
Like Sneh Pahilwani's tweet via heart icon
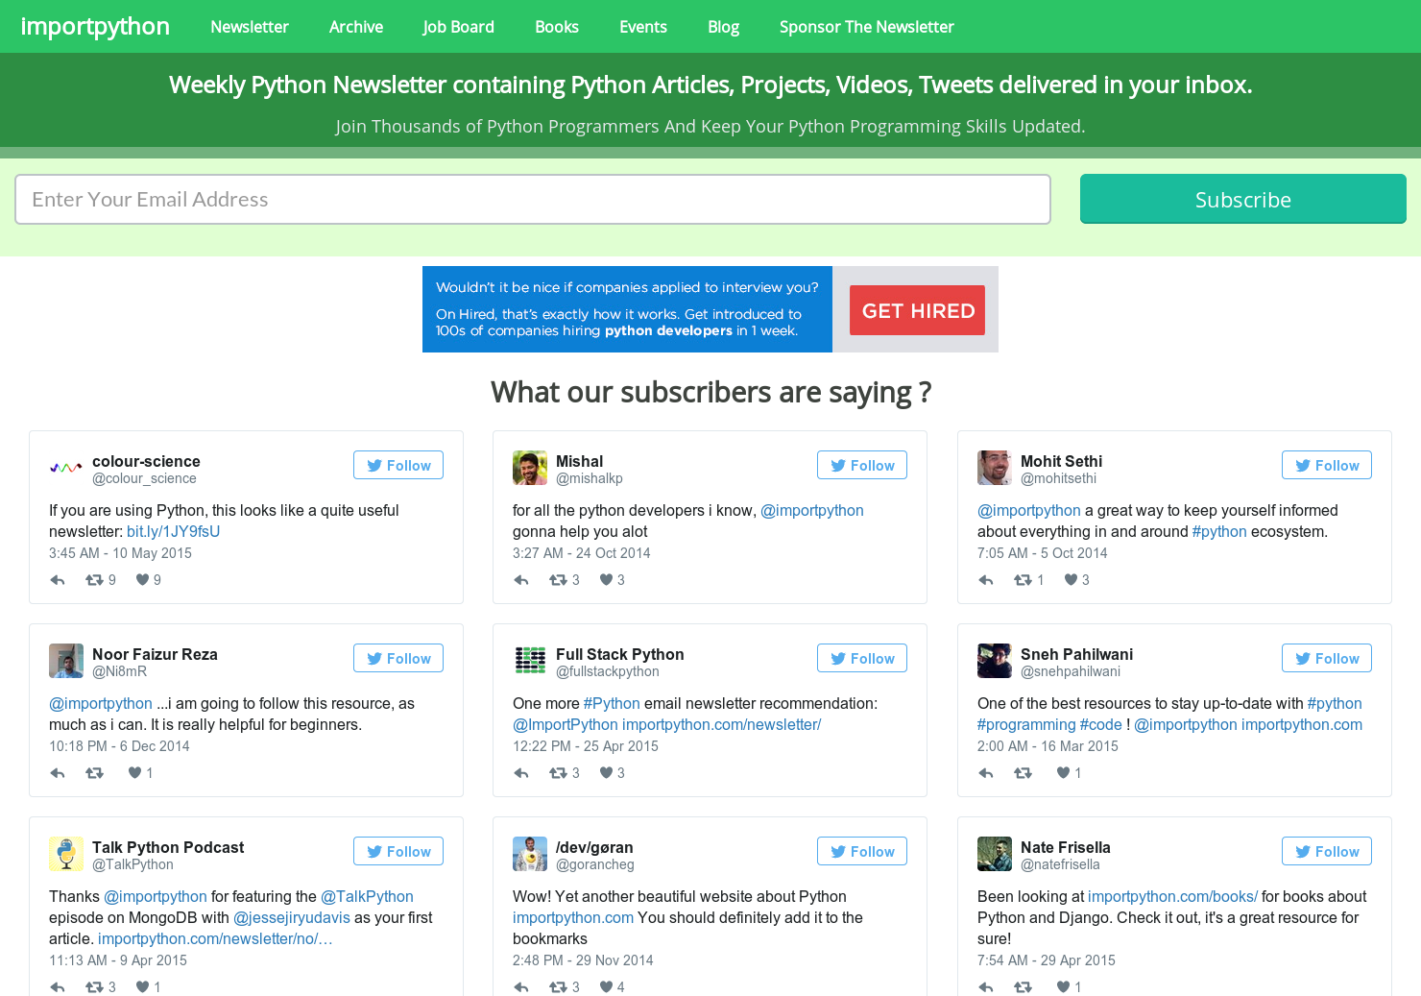click(1062, 772)
